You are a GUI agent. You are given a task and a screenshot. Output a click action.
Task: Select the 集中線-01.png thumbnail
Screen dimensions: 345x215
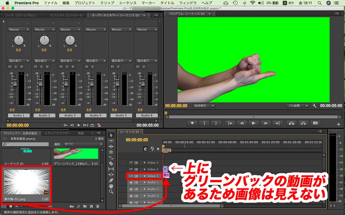tap(26, 182)
